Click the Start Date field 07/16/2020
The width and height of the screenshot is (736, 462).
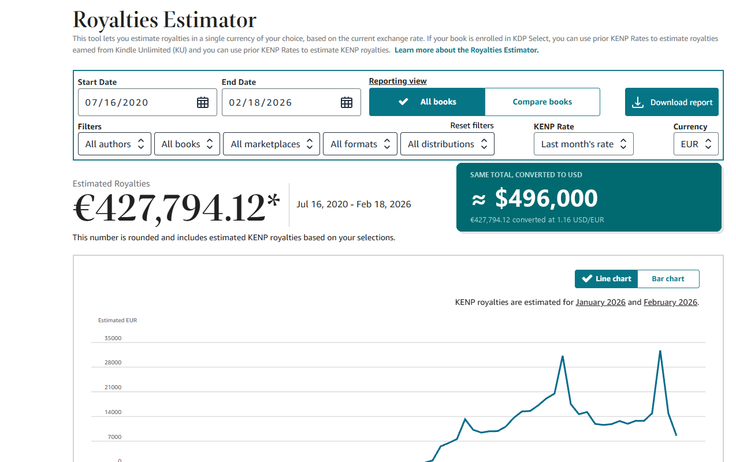point(147,102)
